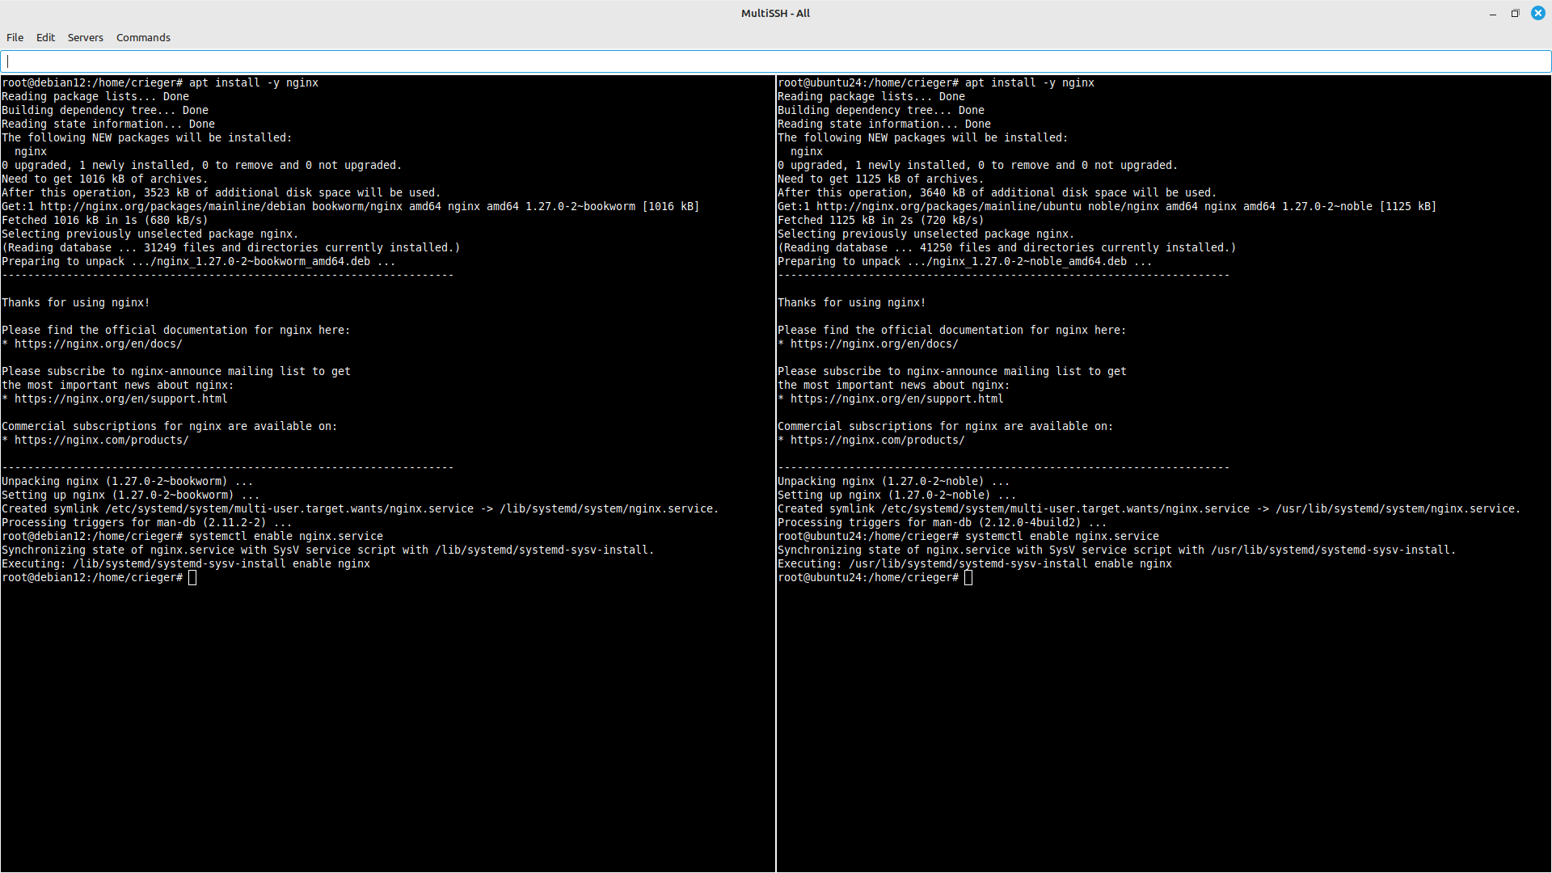Screen dimensions: 1552x873
Task: Click the ubuntu24 terminal prompt cursor
Action: point(968,577)
